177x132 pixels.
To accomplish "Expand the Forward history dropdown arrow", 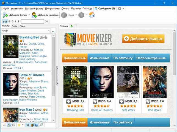I will [87, 15].
